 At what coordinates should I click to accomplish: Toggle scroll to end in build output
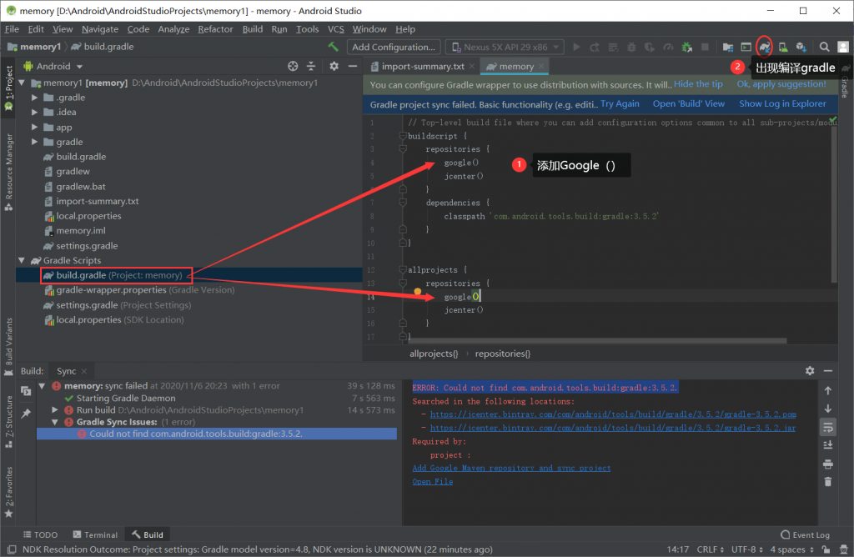[828, 445]
